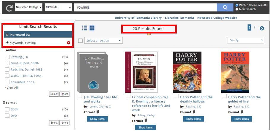The width and height of the screenshot is (270, 131).
Task: Switch to list view icon
Action: (85, 28)
